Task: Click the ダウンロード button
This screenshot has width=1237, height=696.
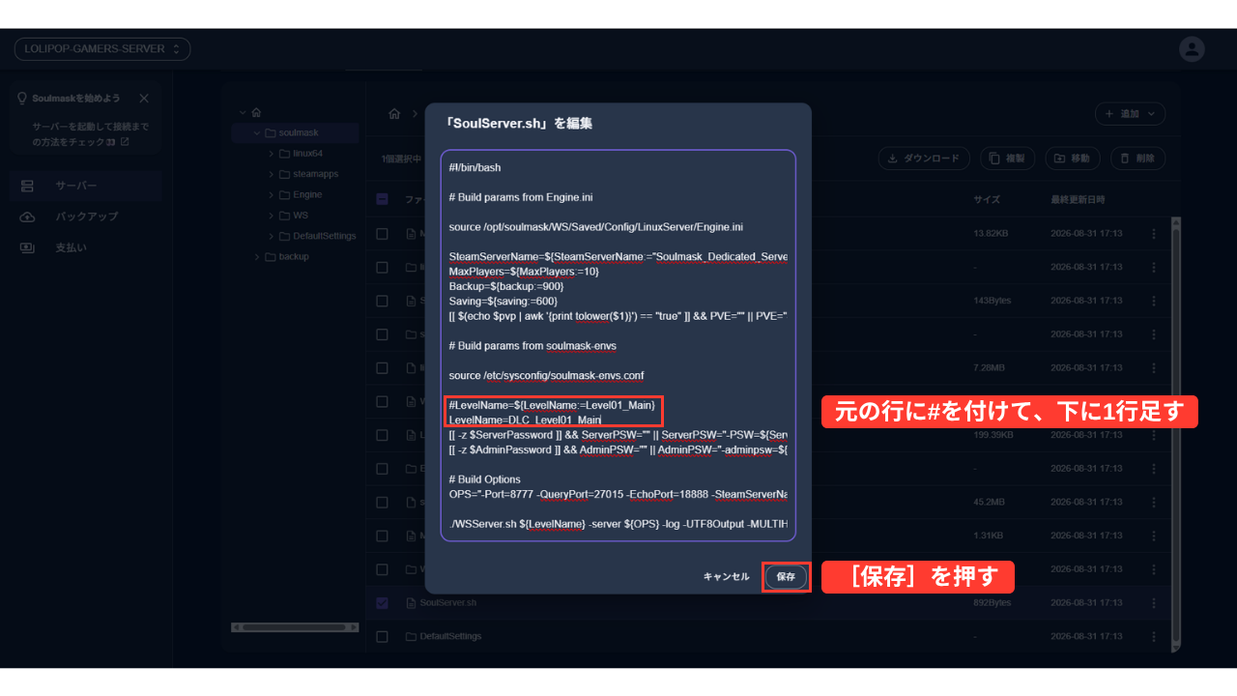Action: (x=923, y=159)
